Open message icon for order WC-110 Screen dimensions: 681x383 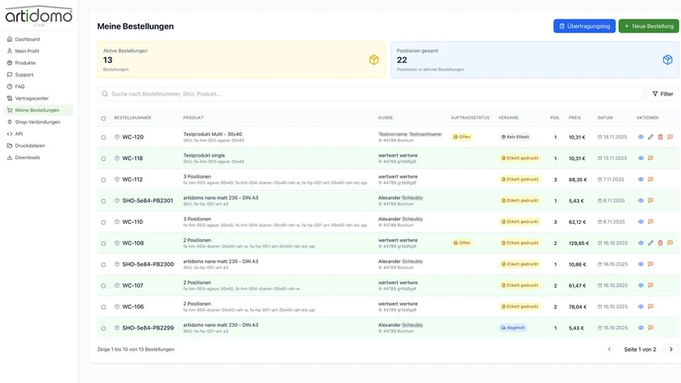(650, 221)
